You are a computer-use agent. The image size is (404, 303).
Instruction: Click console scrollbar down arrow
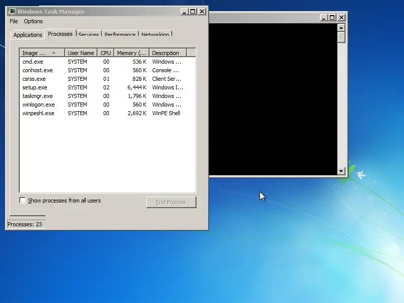coord(341,171)
